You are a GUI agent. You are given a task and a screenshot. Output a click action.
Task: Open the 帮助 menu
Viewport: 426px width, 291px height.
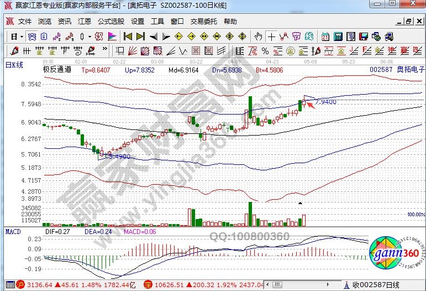tap(230, 21)
